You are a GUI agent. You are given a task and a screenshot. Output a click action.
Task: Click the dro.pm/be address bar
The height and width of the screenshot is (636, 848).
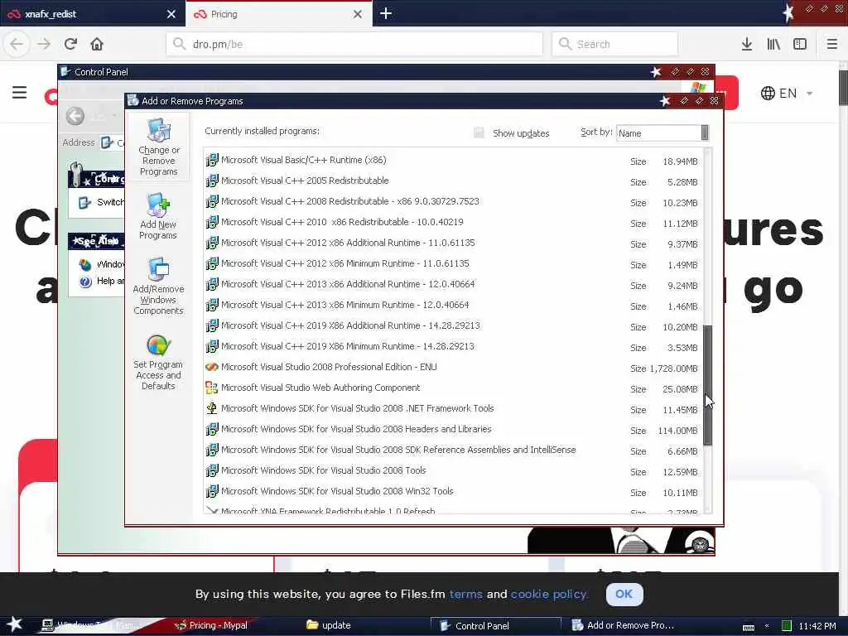[x=354, y=44]
